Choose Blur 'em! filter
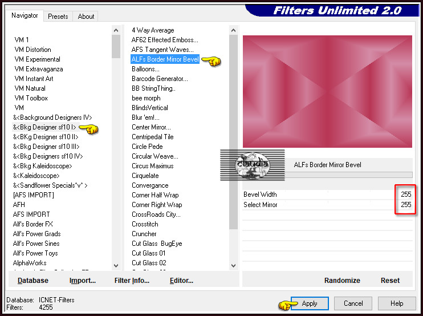423x316 pixels. [145, 118]
